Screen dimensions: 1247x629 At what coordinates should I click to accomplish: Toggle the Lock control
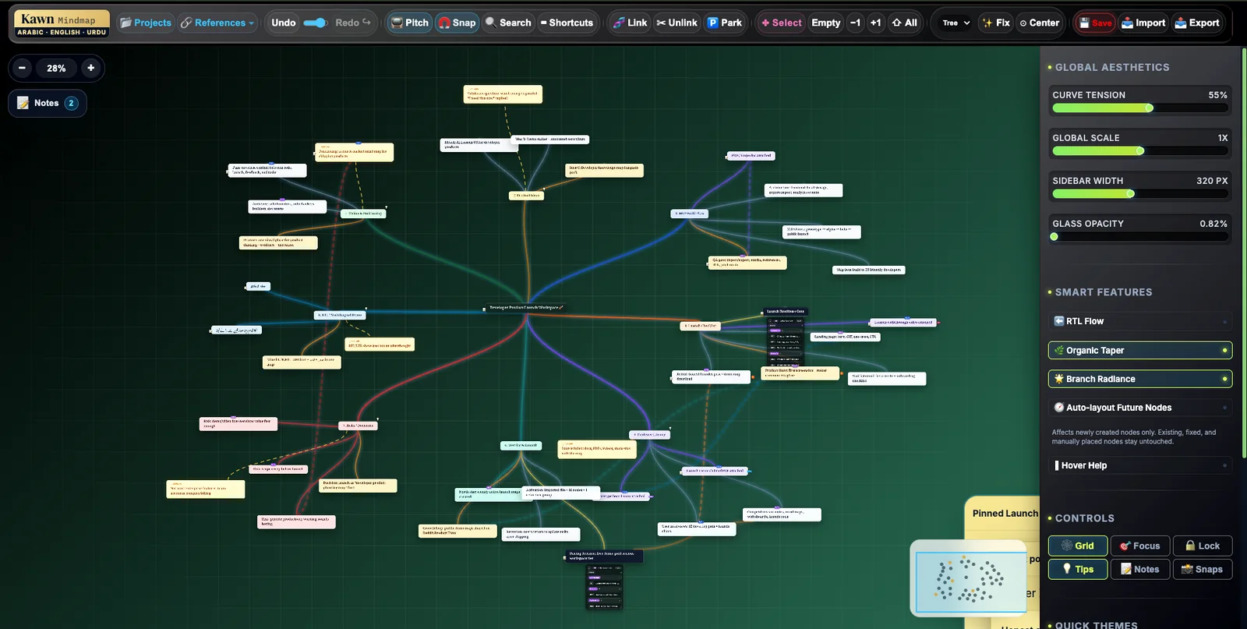[x=1203, y=546]
